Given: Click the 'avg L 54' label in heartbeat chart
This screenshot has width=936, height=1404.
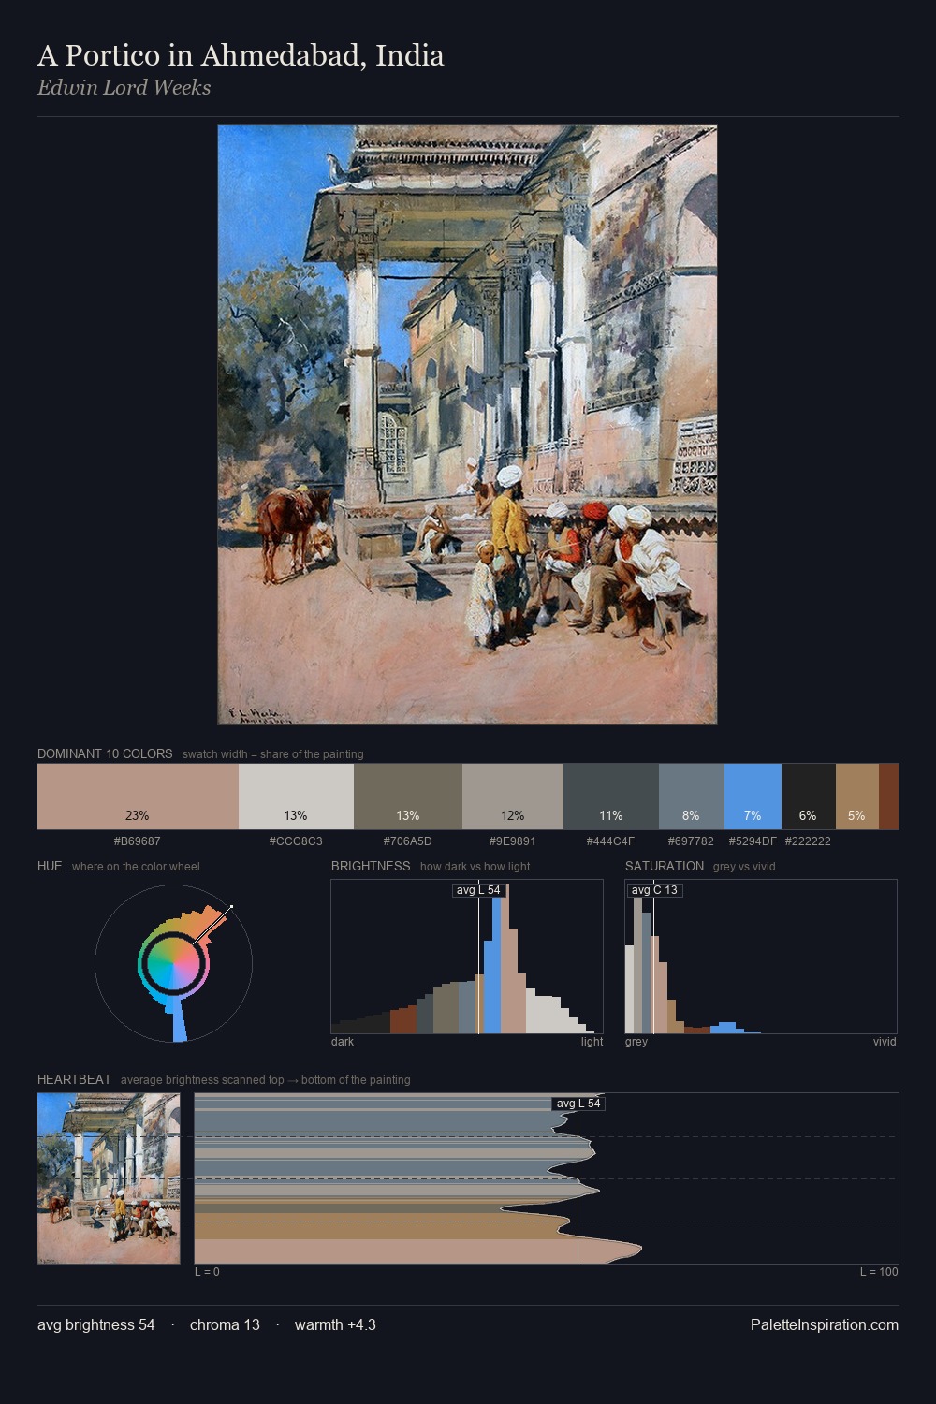Looking at the screenshot, I should click(578, 1104).
